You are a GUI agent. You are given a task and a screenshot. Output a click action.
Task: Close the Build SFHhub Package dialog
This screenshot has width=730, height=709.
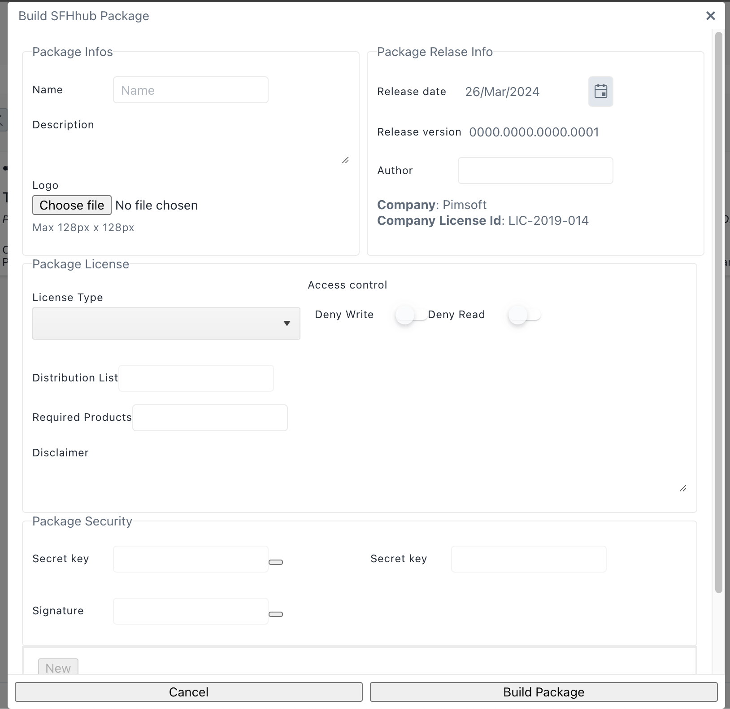[710, 16]
